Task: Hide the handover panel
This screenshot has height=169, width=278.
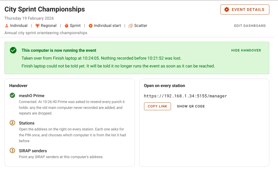Action: point(246,50)
